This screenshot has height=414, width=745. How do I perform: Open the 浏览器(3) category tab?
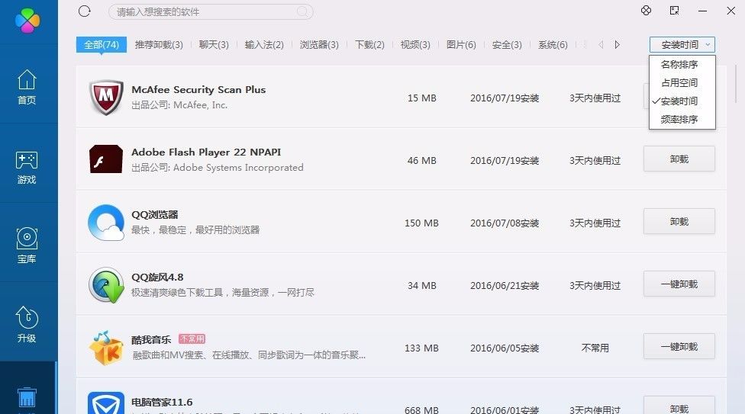coord(319,45)
